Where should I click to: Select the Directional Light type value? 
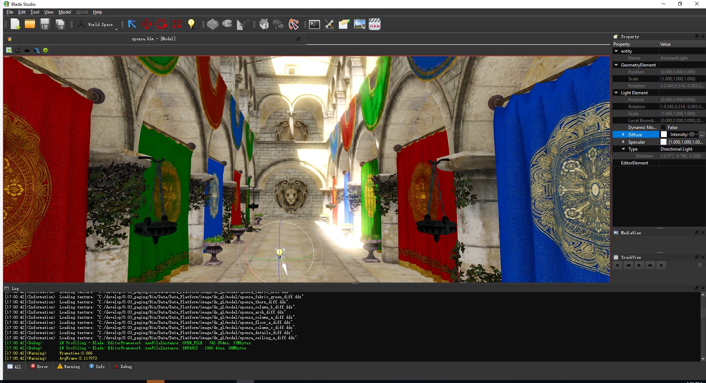coord(676,149)
